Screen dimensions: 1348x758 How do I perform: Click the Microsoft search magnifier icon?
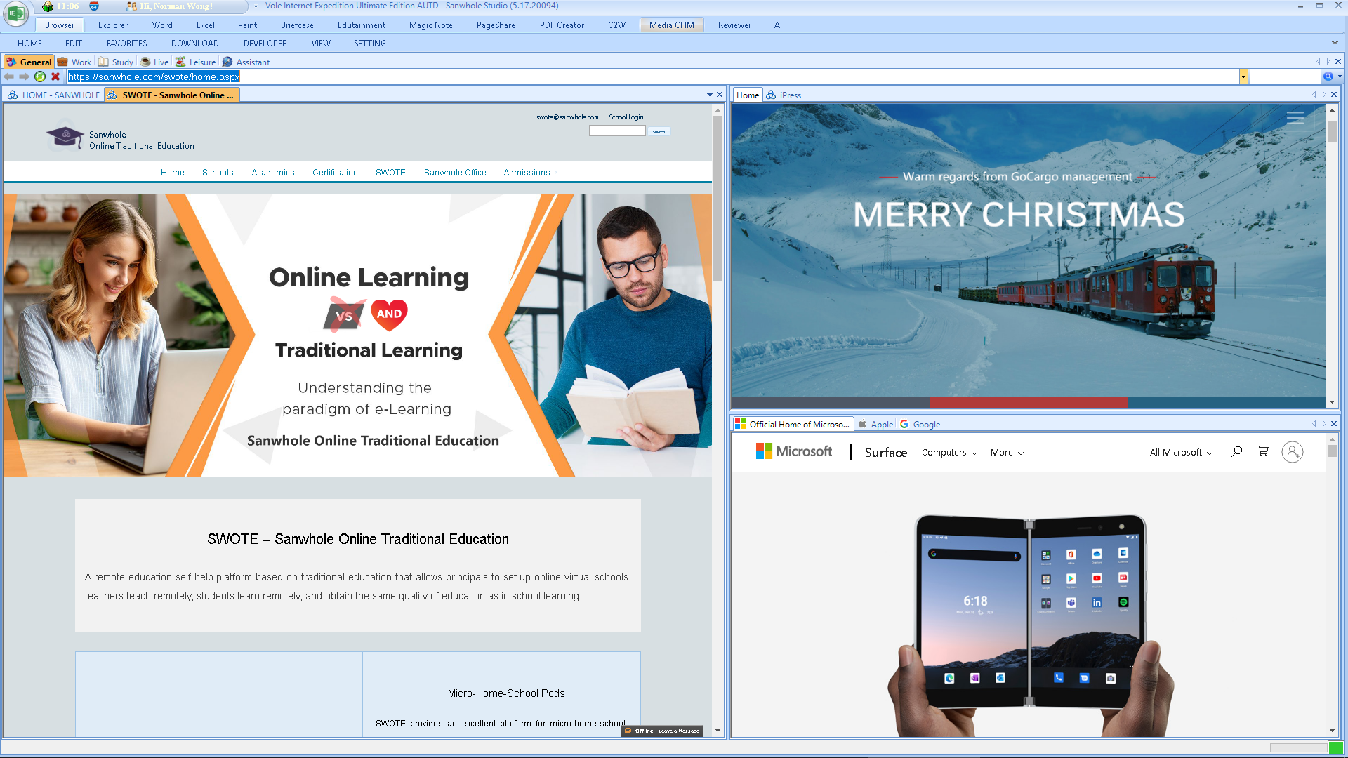1236,452
